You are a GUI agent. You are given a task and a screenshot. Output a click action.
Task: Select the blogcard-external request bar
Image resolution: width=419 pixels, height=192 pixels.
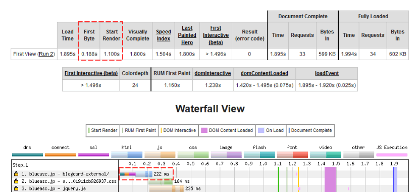136,174
